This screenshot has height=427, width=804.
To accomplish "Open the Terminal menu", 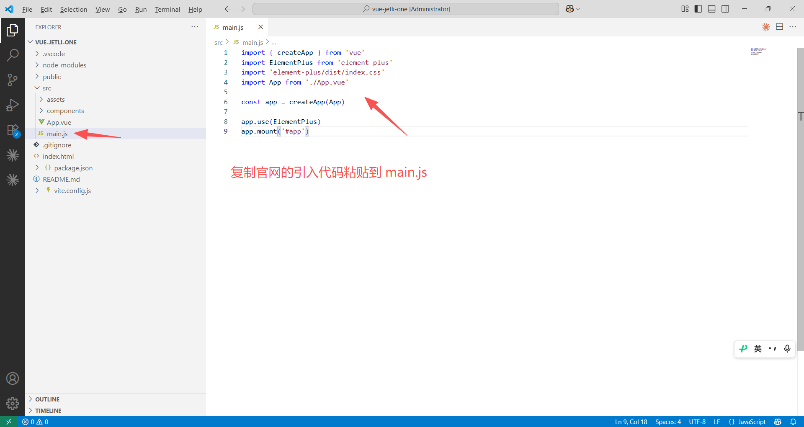I will coord(167,9).
